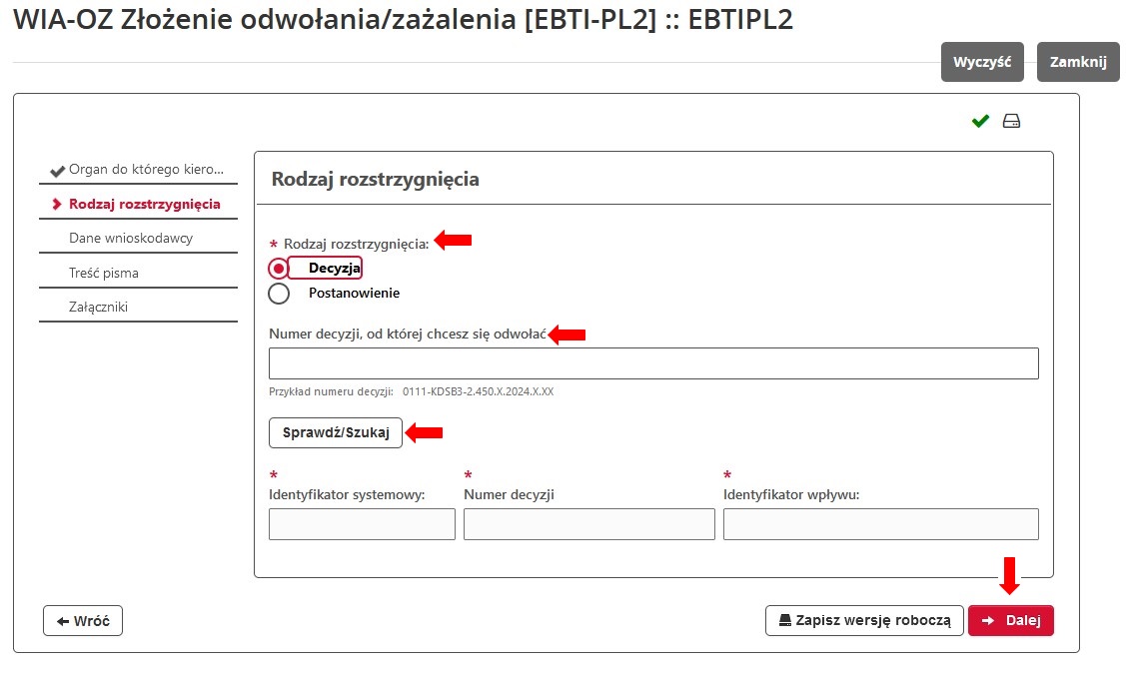
Task: Click the checkmark icon beside 'Organ do którego kiero...'
Action: 57,170
